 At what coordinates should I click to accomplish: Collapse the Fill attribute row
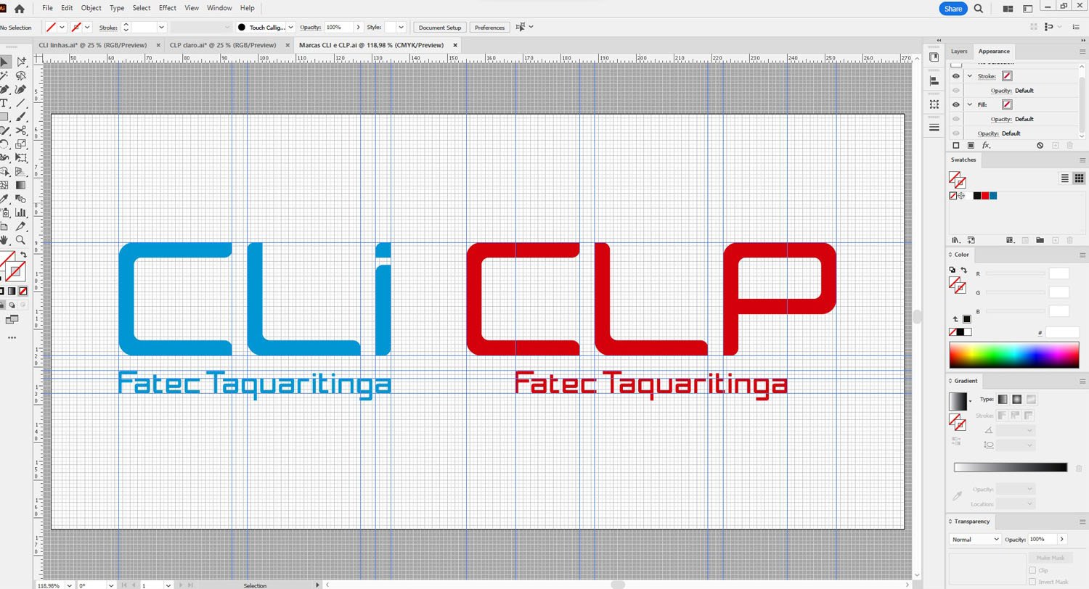[969, 104]
